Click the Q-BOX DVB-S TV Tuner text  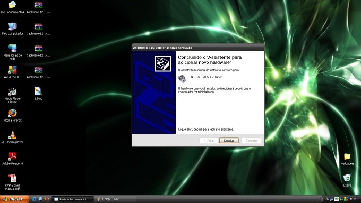click(x=207, y=77)
